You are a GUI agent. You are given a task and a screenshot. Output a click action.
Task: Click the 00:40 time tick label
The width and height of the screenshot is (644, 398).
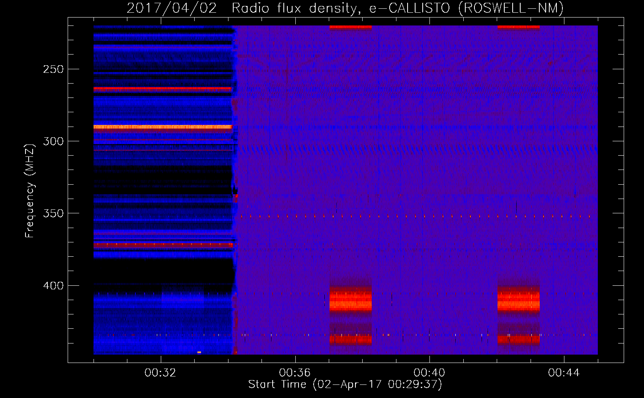pyautogui.click(x=429, y=373)
